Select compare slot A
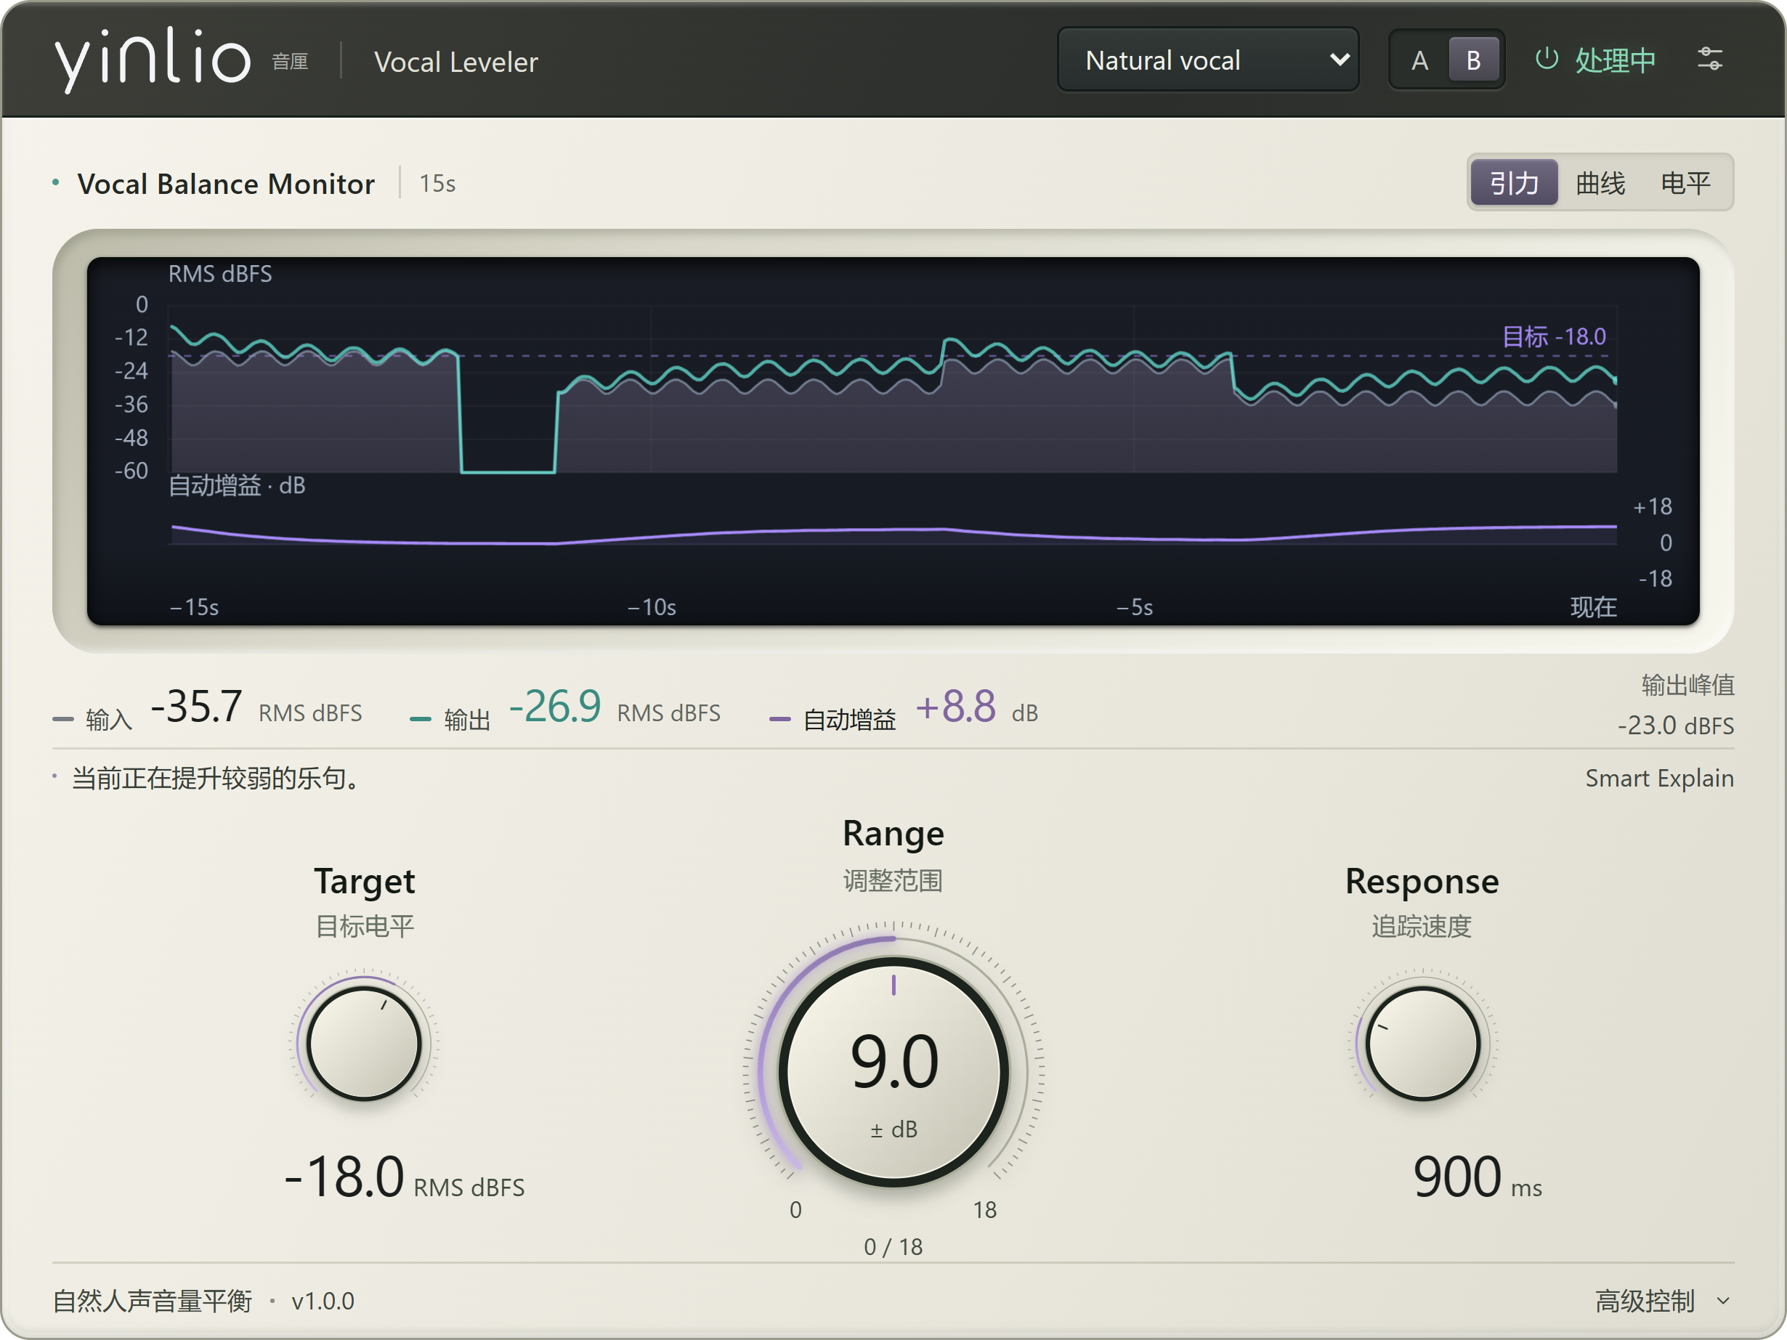The width and height of the screenshot is (1787, 1340). pyautogui.click(x=1419, y=60)
